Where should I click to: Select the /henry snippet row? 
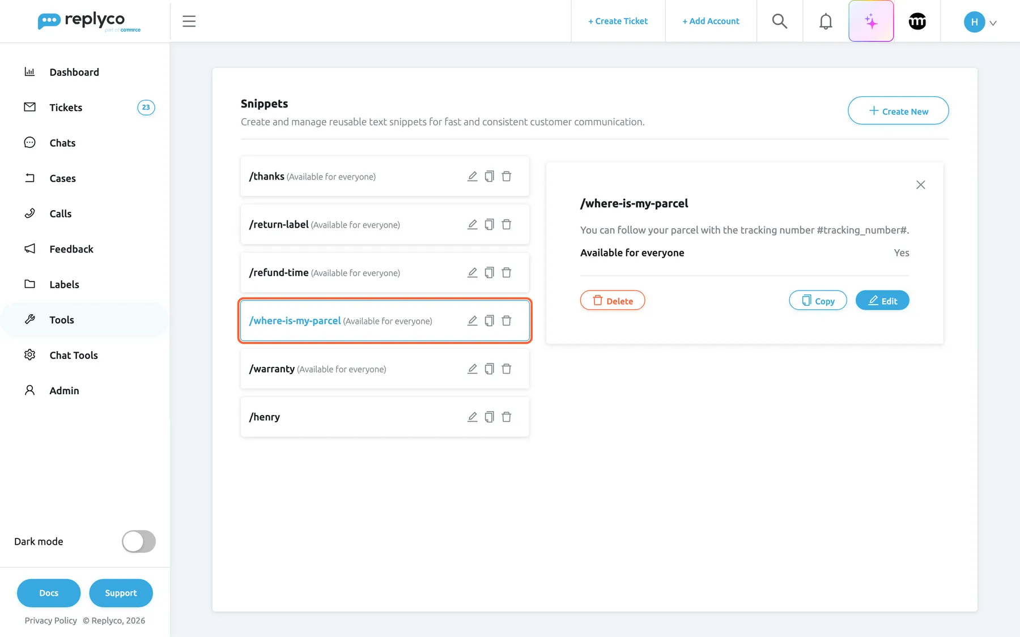(385, 417)
